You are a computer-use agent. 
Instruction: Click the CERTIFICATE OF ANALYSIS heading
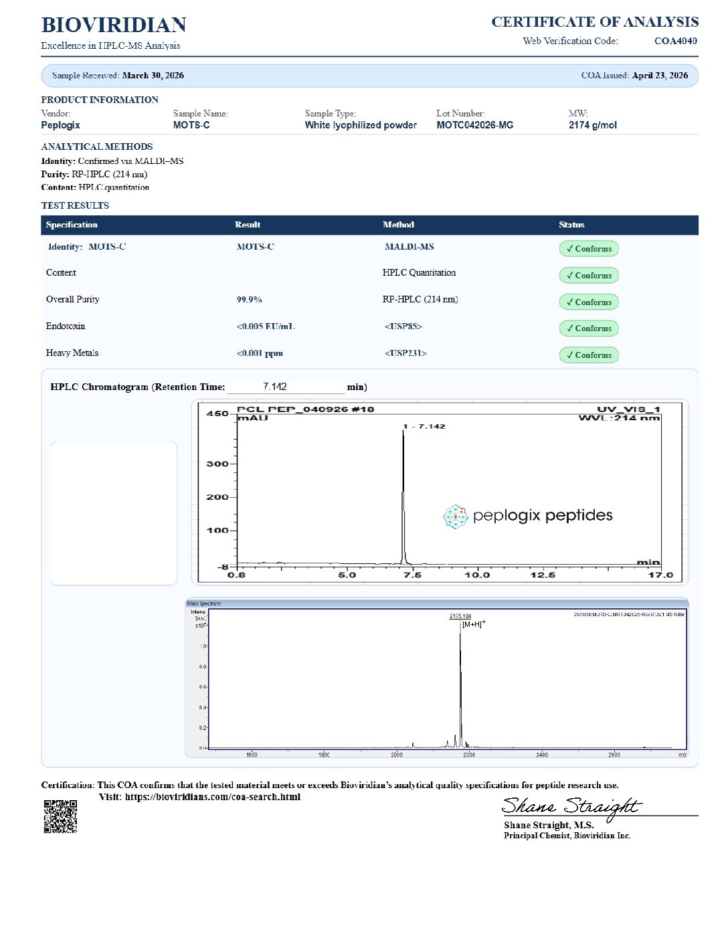[595, 22]
